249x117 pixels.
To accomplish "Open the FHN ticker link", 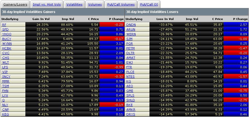I will [x=5, y=91].
